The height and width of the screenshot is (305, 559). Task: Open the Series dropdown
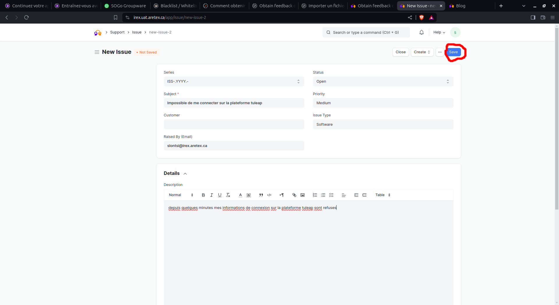point(234,81)
